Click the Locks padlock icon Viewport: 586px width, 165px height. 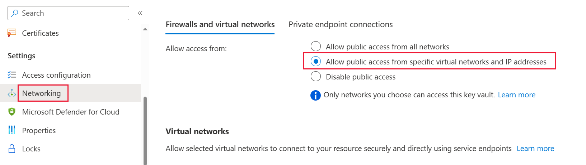tap(12, 149)
